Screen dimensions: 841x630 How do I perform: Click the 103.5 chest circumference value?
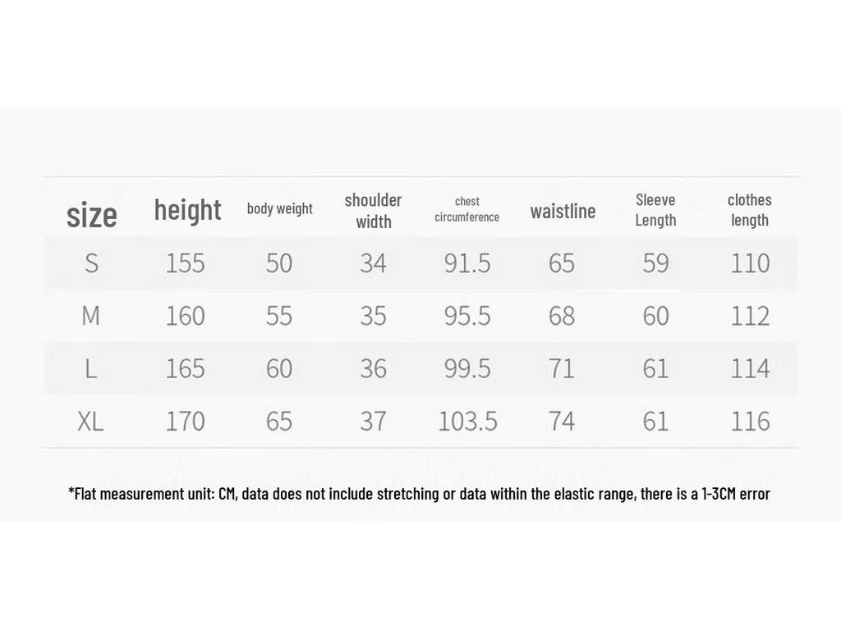(467, 421)
